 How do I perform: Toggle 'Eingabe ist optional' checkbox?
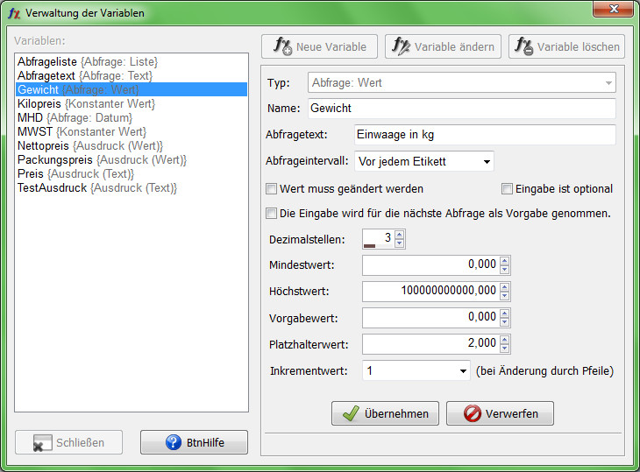click(507, 189)
